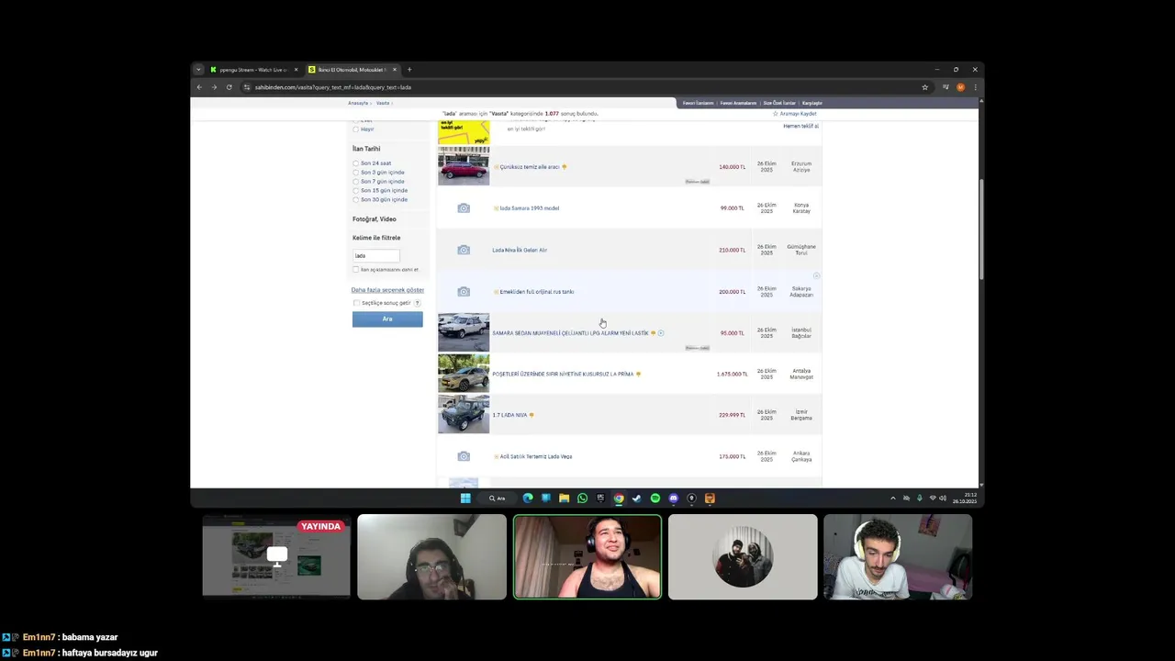Screen dimensions: 1175x661
Task: Open the Vasıta breadcrumb link
Action: (383, 103)
